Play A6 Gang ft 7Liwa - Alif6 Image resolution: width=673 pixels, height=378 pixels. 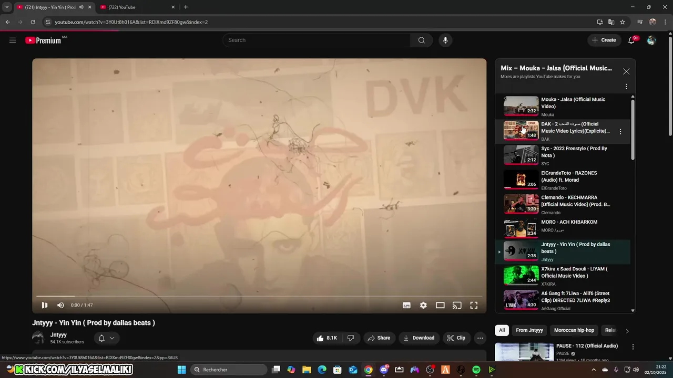click(563, 301)
